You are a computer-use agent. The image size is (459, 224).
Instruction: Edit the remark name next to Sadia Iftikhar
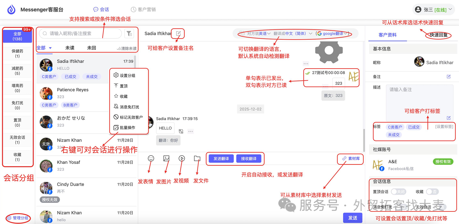(x=178, y=33)
